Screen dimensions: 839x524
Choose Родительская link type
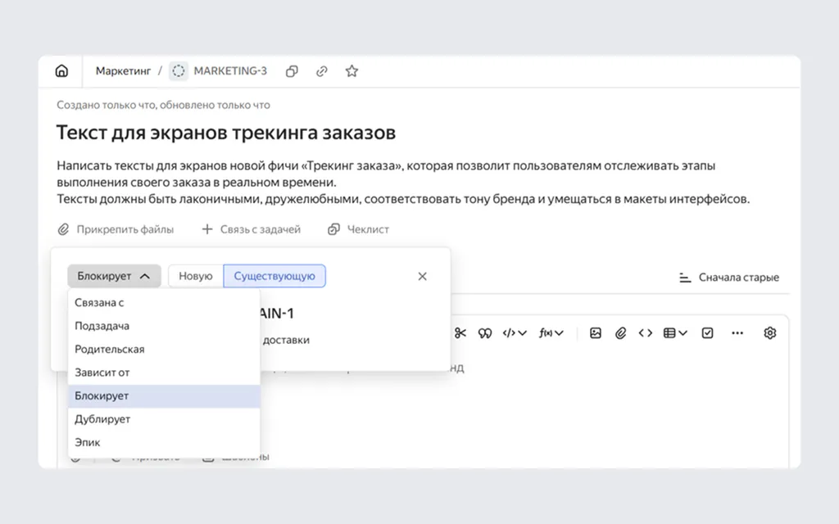pos(164,349)
